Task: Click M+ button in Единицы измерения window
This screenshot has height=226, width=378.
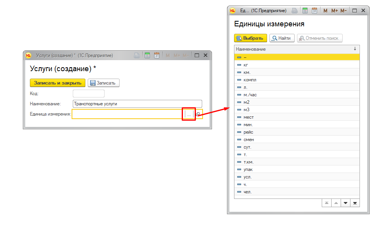Action: [334, 11]
